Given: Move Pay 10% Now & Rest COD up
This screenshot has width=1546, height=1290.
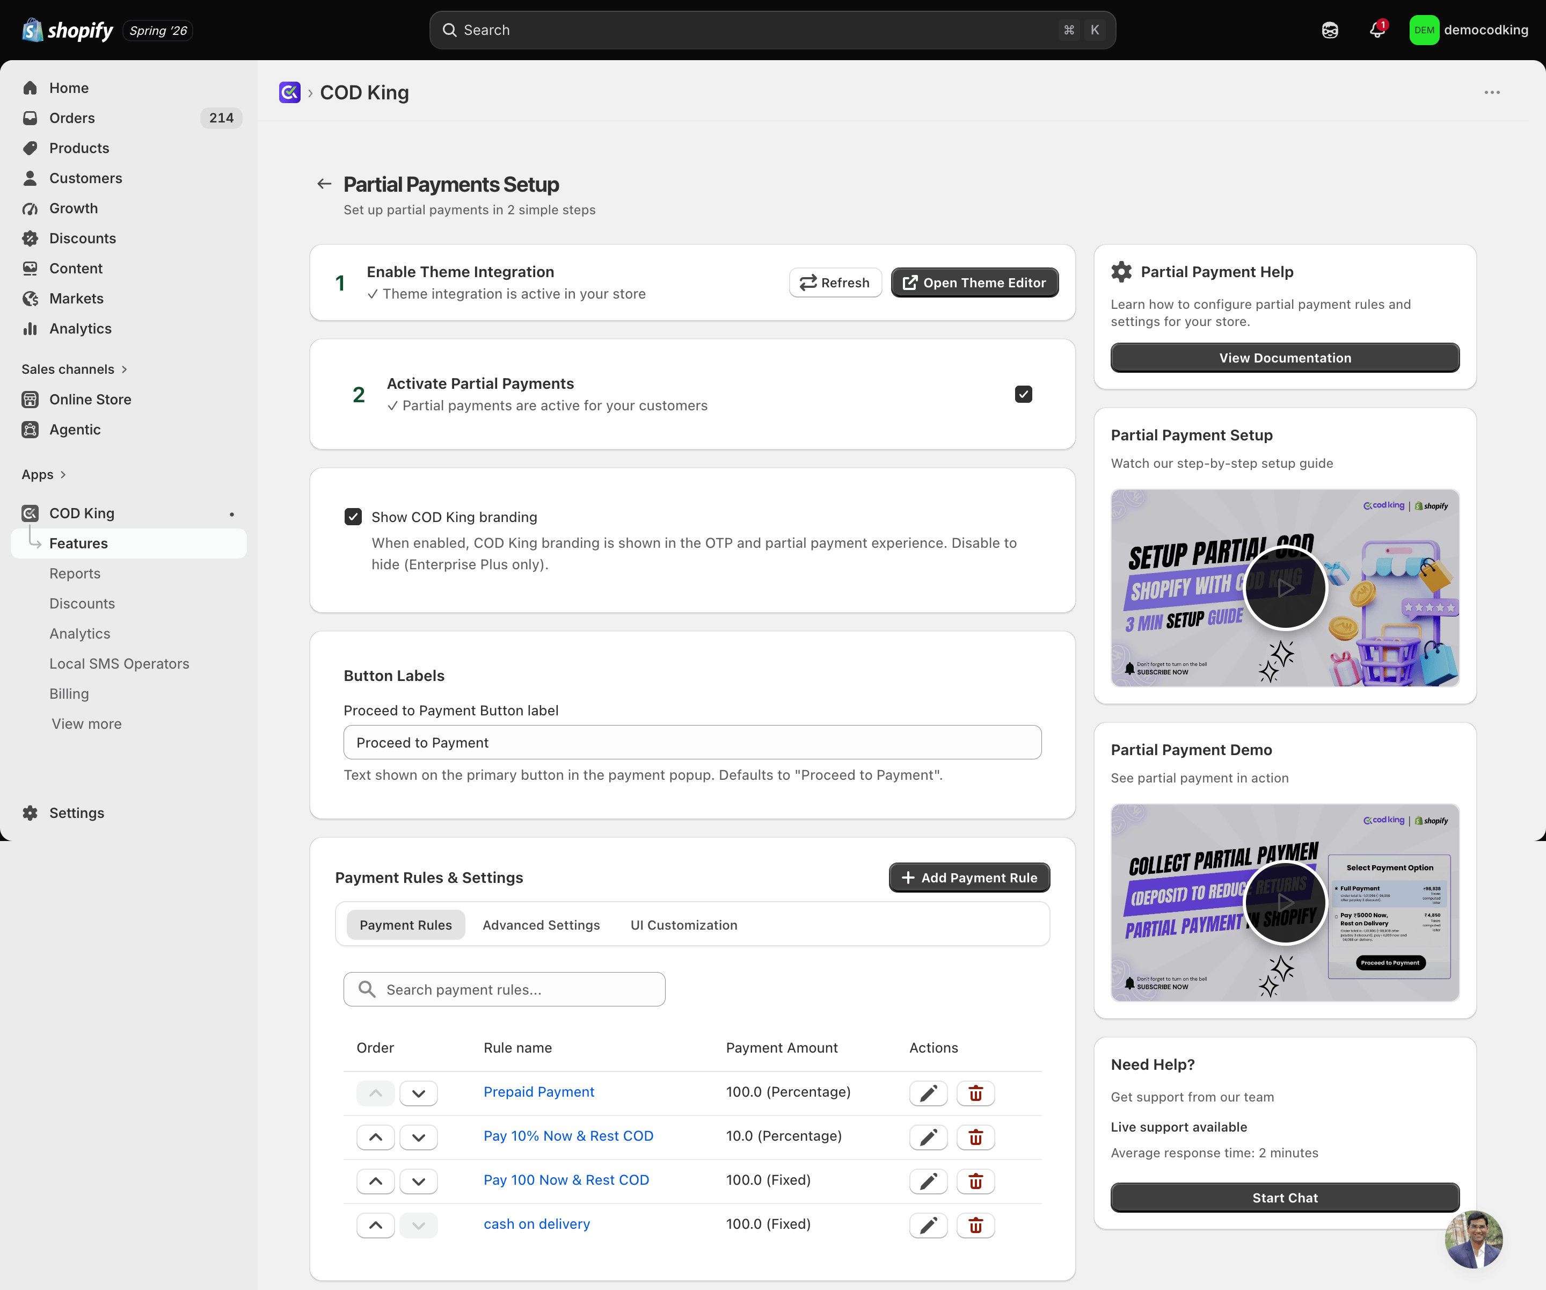Looking at the screenshot, I should (375, 1138).
